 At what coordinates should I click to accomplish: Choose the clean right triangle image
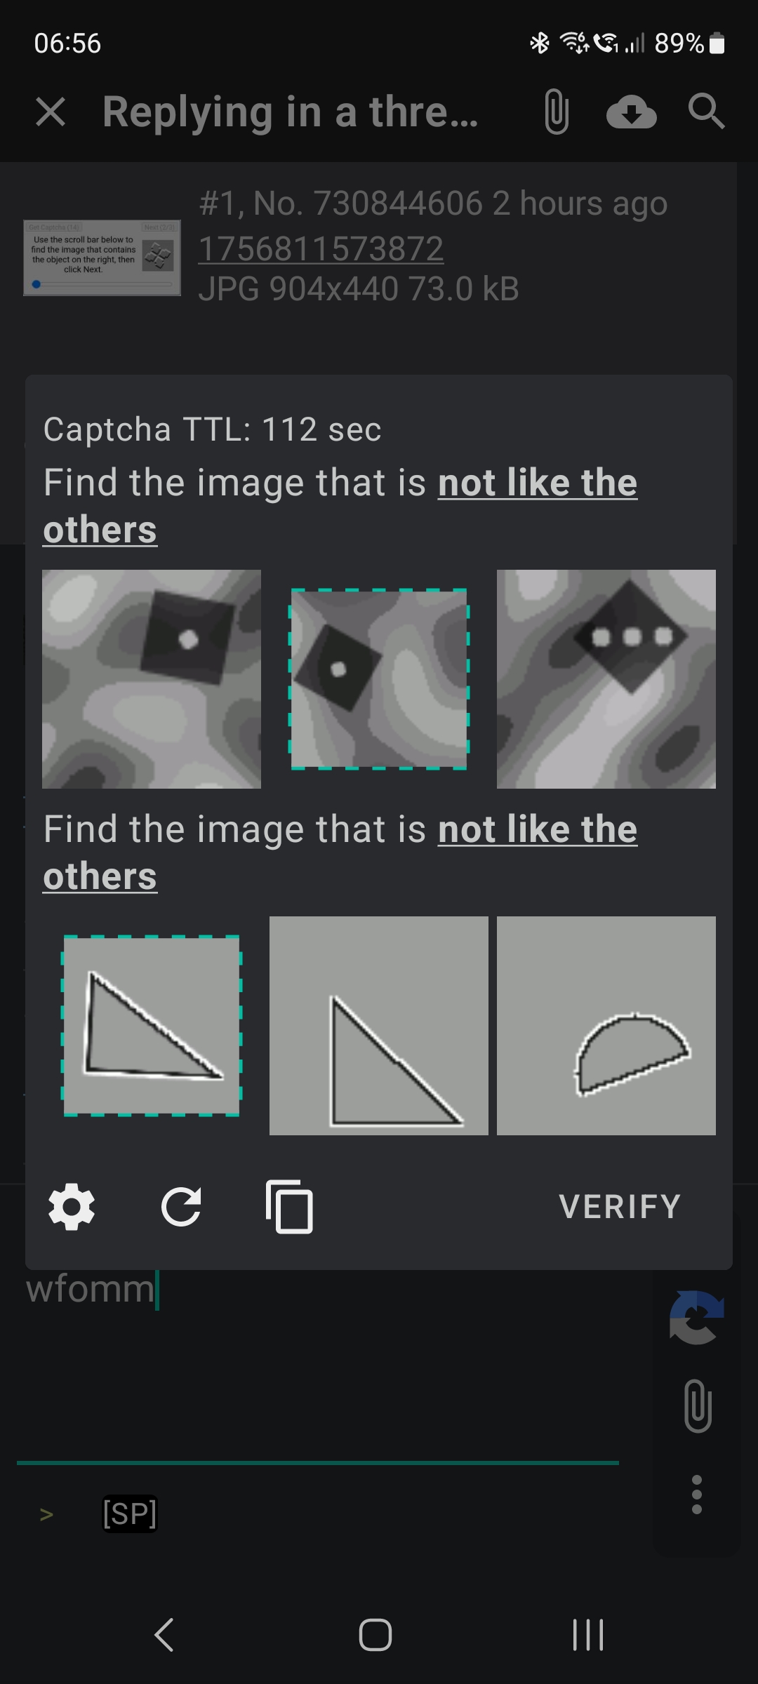[379, 1026]
